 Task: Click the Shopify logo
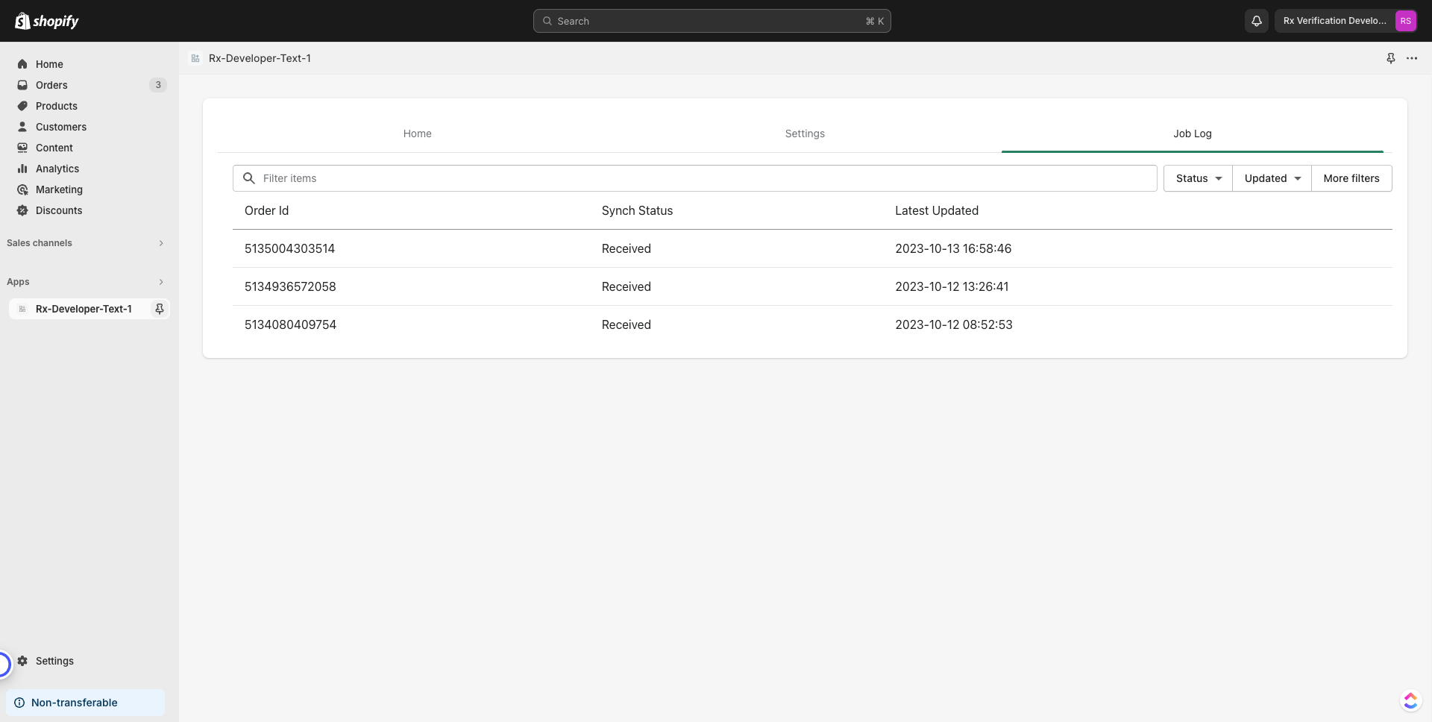coord(47,21)
